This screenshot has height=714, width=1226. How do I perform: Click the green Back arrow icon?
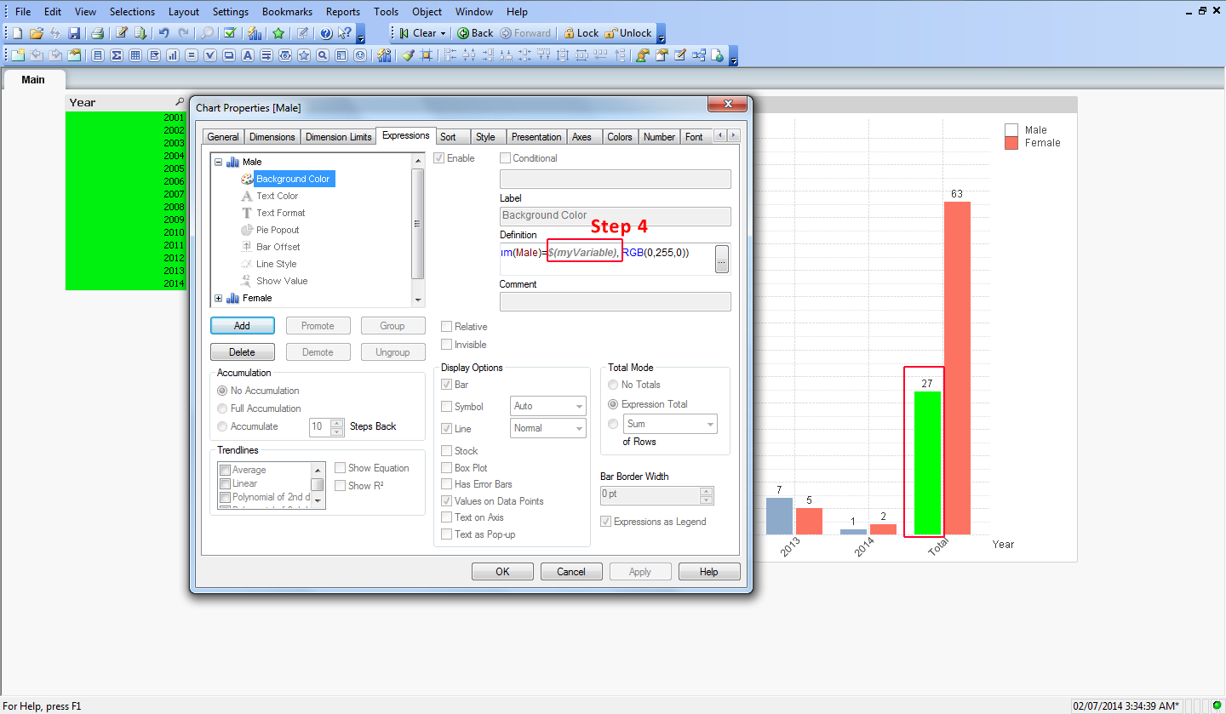click(463, 33)
